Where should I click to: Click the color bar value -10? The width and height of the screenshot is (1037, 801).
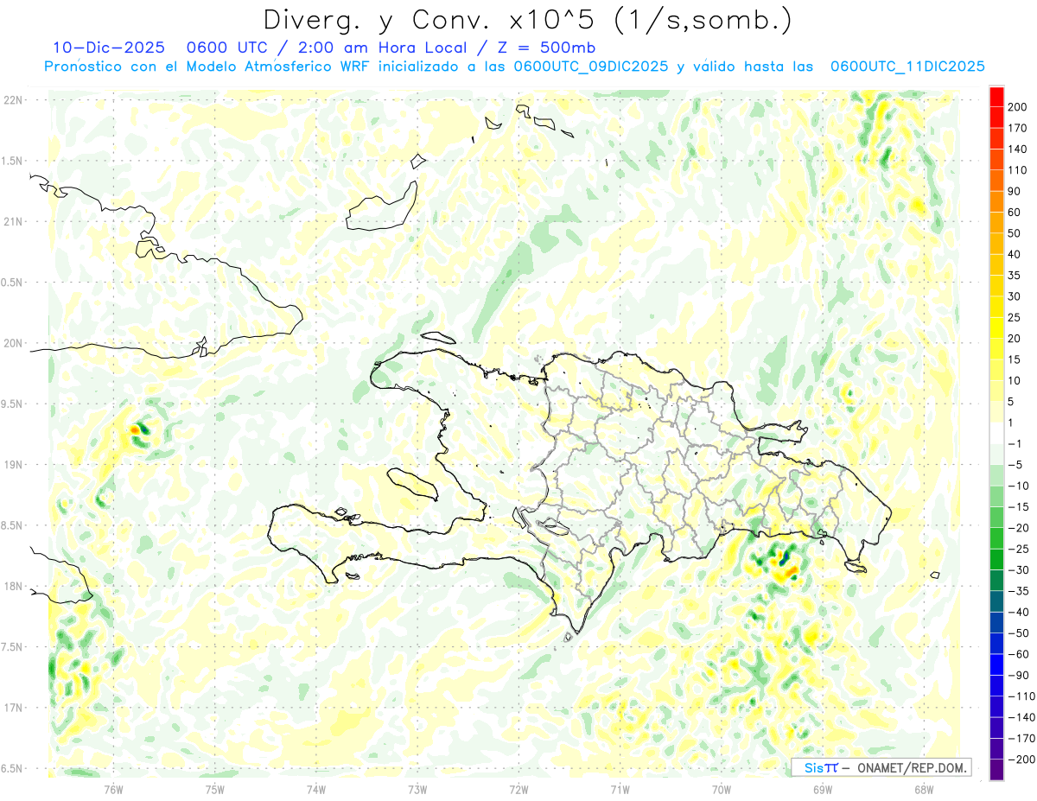tap(1021, 486)
